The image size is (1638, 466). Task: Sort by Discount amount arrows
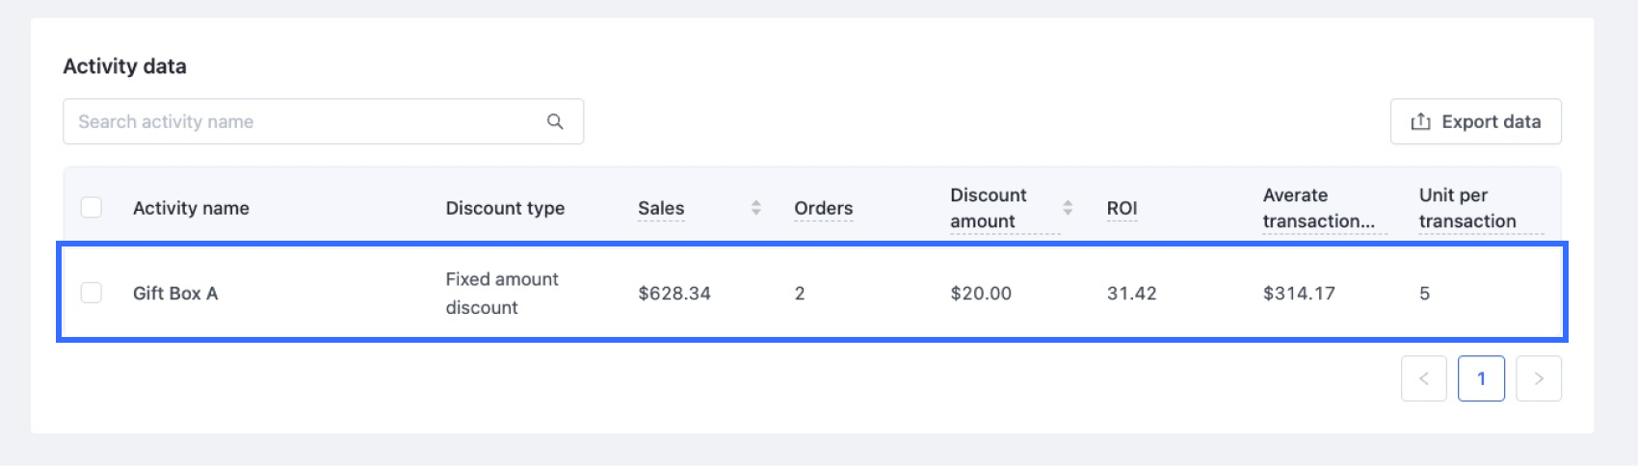pos(1068,208)
